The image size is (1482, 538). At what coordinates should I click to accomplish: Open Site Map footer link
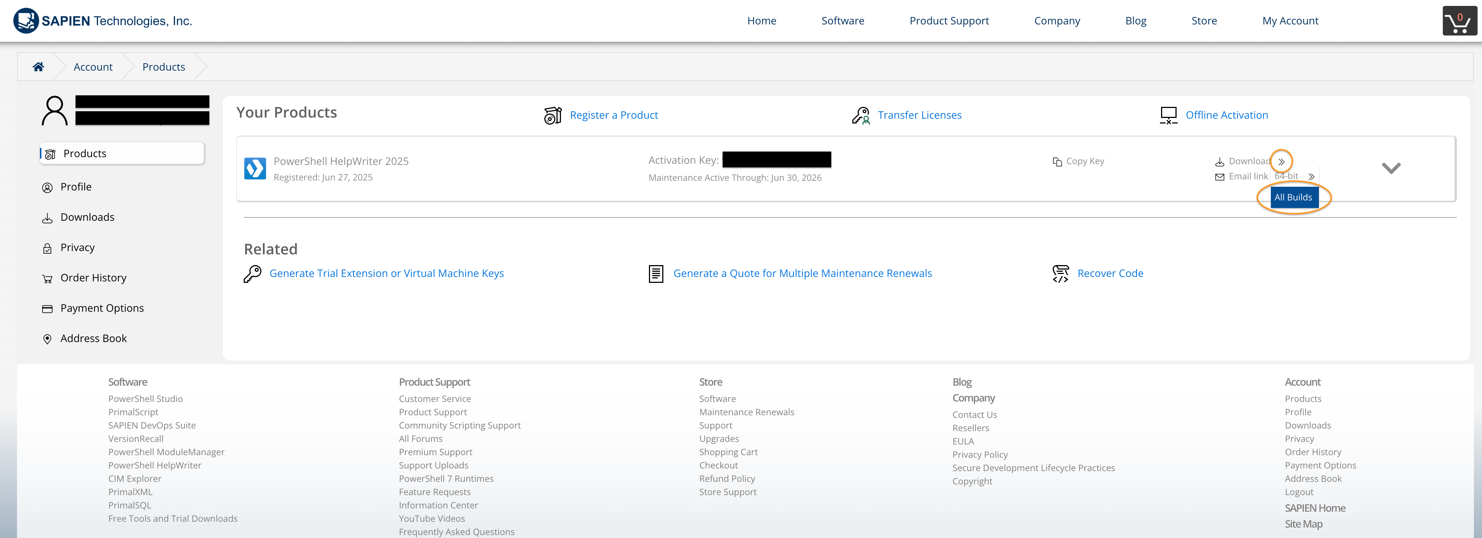[1304, 524]
